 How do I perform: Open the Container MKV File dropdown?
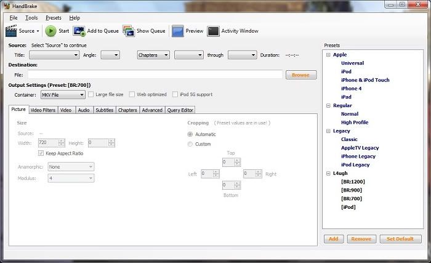(63, 95)
